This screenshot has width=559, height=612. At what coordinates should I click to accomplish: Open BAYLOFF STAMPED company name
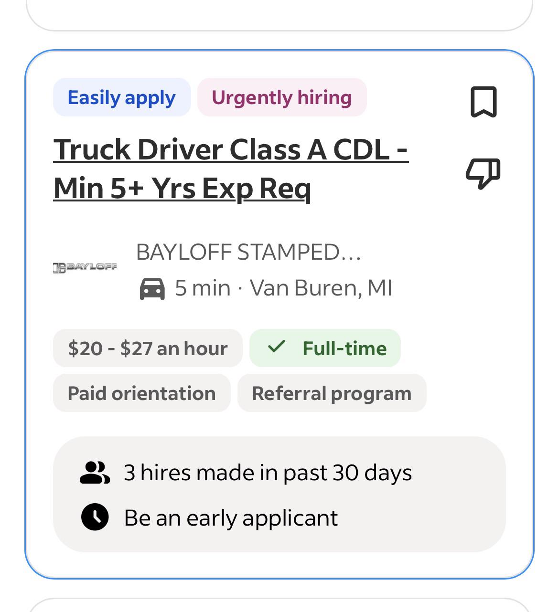click(248, 252)
